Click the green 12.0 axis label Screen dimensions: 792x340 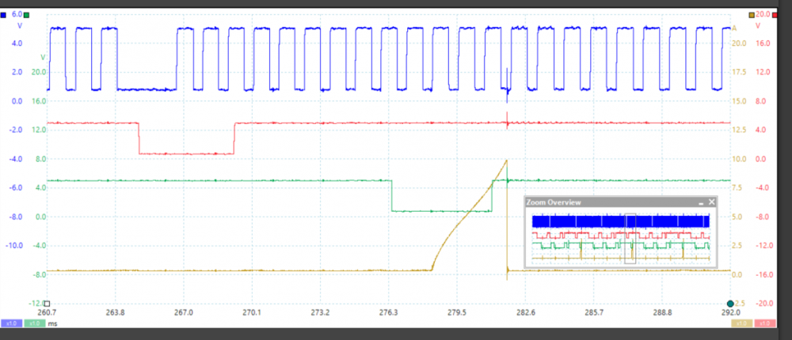pos(40,130)
